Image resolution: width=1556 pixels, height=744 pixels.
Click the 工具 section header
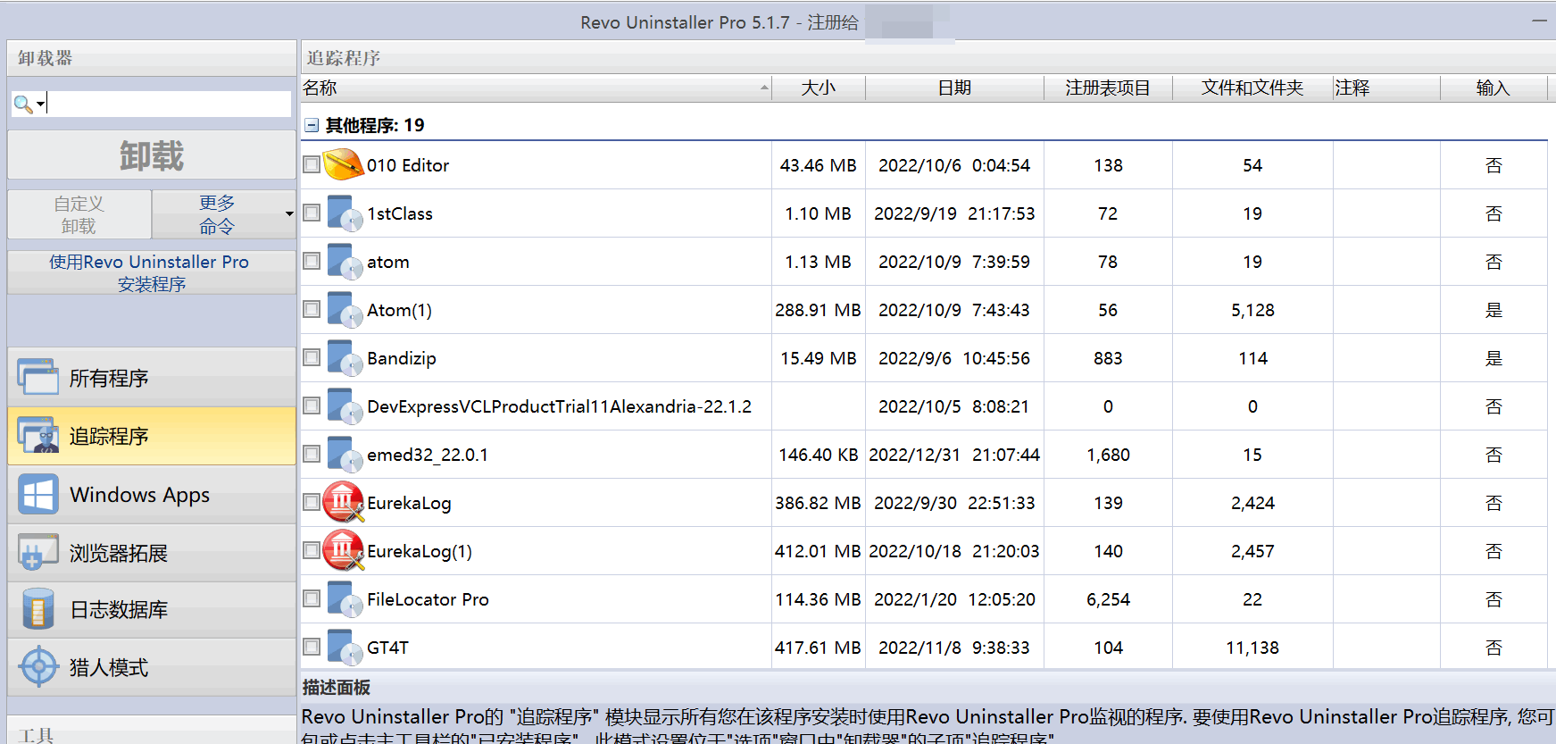coord(152,731)
